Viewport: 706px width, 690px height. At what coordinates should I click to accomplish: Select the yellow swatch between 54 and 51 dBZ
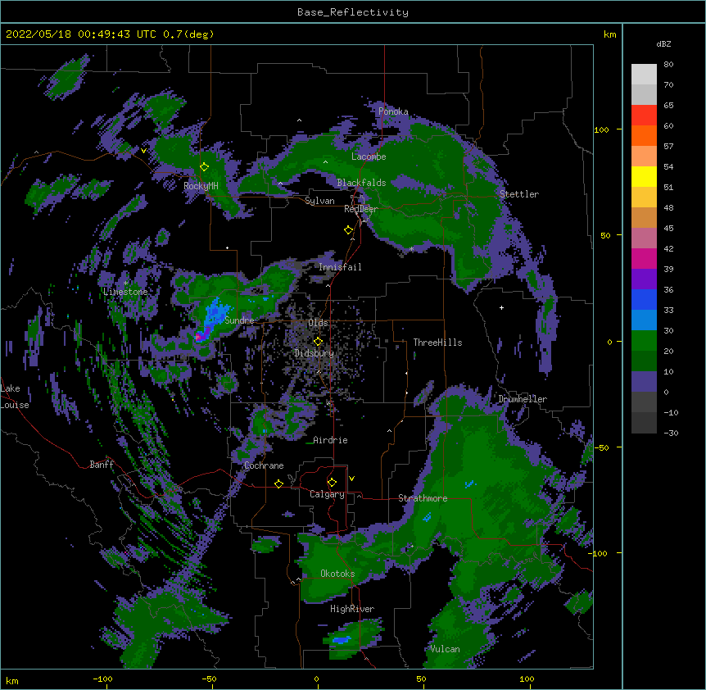644,176
